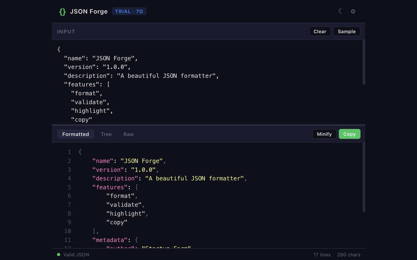Click the "highlight" line in the input editor

92,111
